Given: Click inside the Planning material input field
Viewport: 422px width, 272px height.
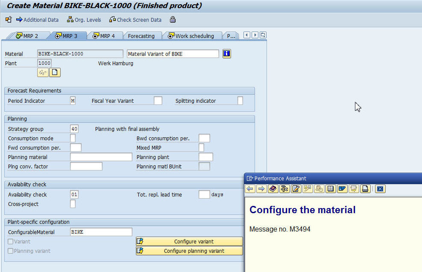Looking at the screenshot, I should (100, 156).
